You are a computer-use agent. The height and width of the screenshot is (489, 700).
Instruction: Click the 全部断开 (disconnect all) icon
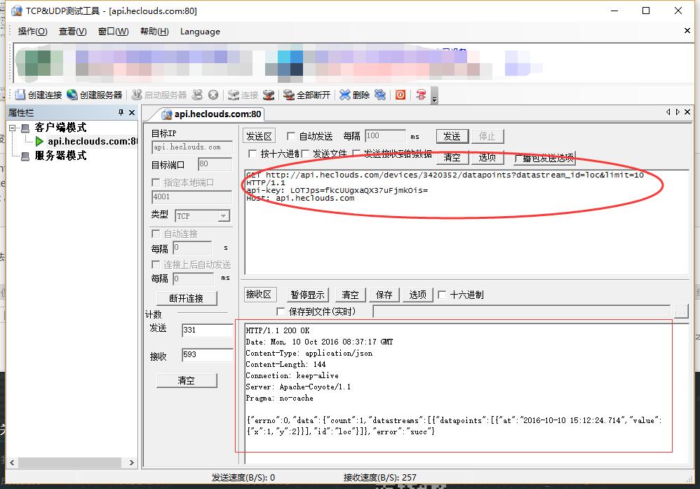tap(289, 95)
